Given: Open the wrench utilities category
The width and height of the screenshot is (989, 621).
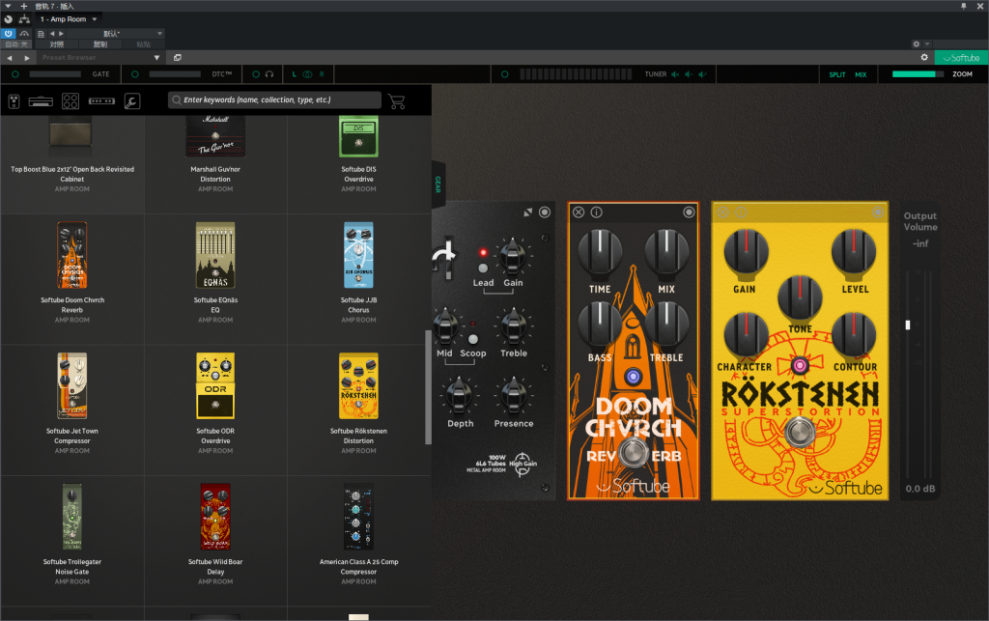Looking at the screenshot, I should pos(131,100).
